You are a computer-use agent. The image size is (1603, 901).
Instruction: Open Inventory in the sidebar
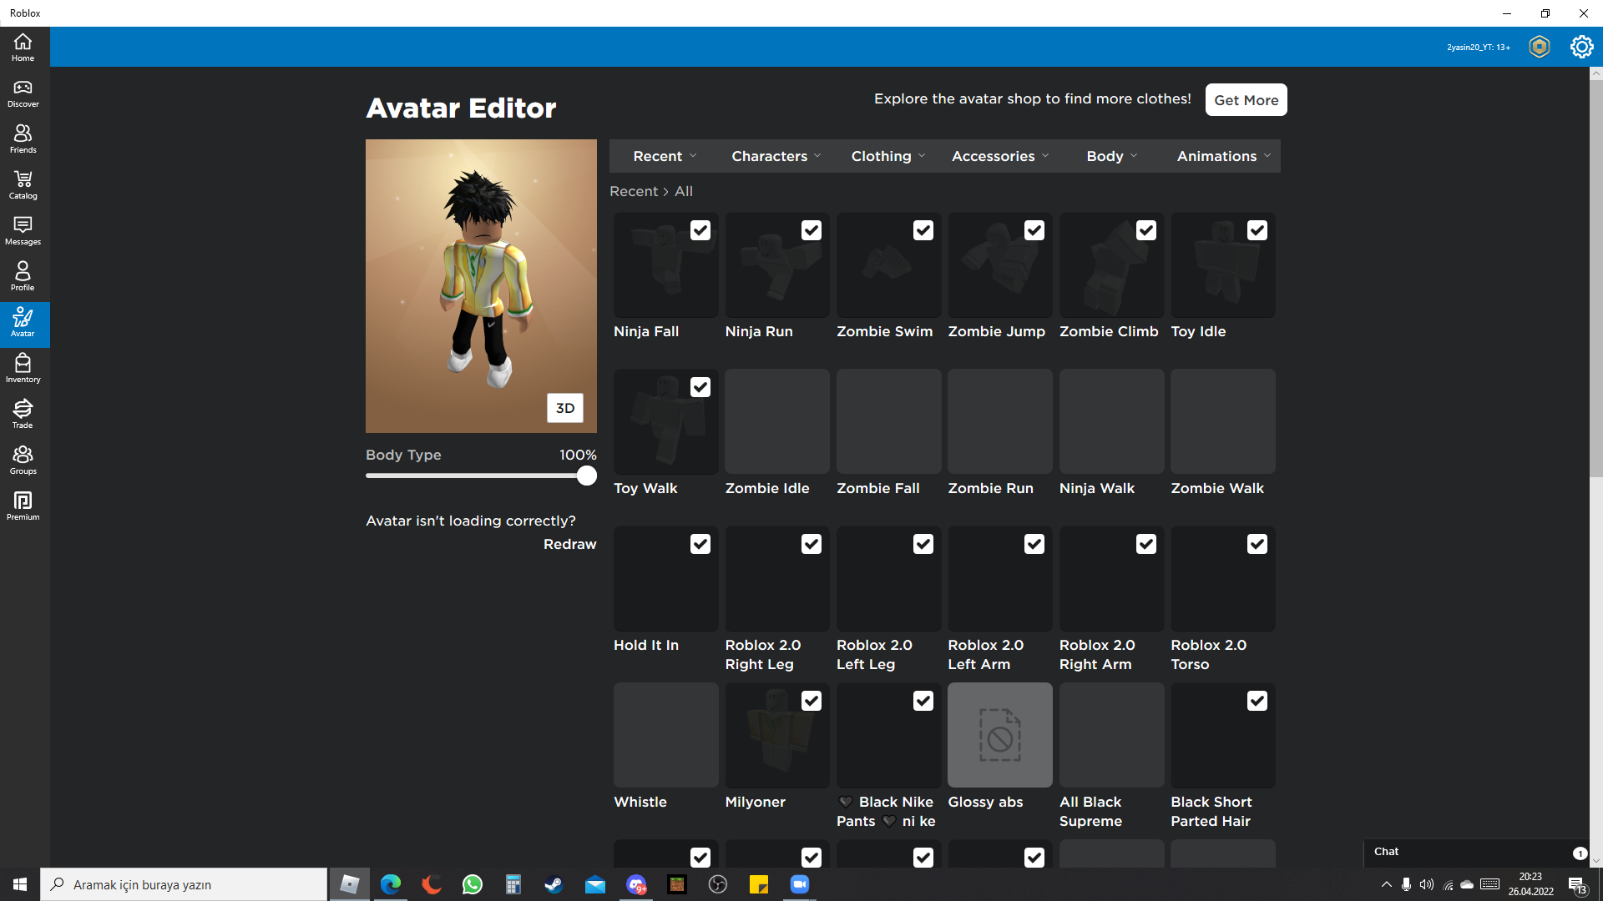coord(23,369)
